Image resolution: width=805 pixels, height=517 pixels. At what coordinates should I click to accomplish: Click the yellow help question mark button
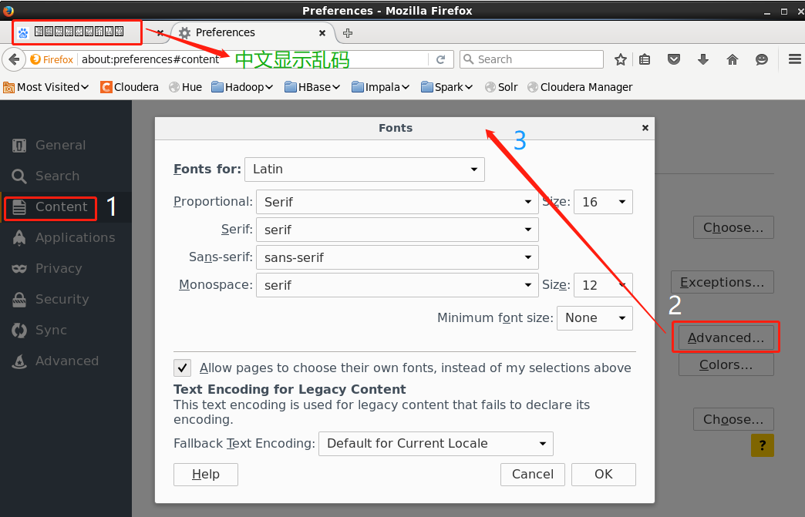tap(763, 445)
